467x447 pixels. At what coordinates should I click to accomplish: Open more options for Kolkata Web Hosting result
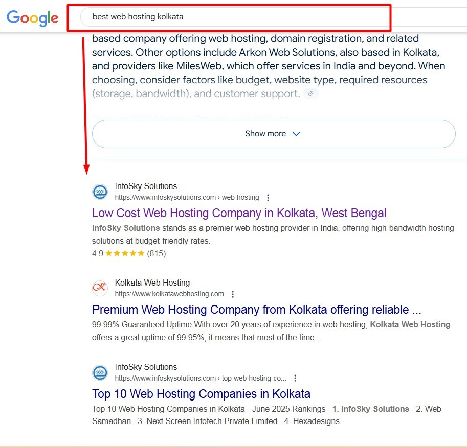click(233, 294)
